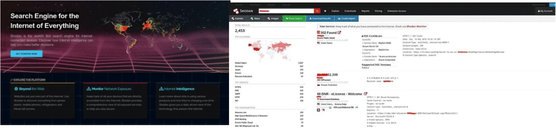Click the GET STARTED NOW button
556x129 pixels.
(26, 54)
